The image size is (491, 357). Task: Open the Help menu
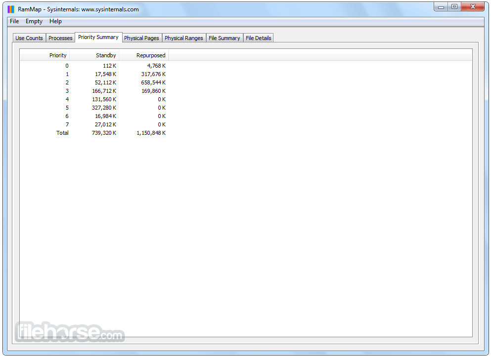[55, 21]
